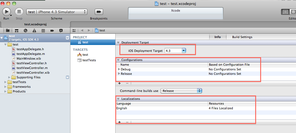The image size is (296, 133).
Task: Click the M status badge on test project
Action: coord(67,38)
